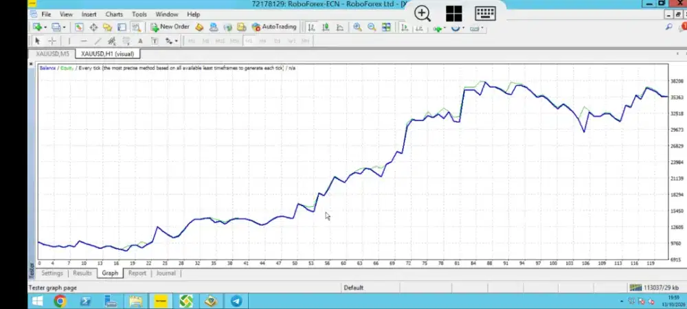Switch to the XAUUSD,H1 (visual) chart tab

pos(107,54)
